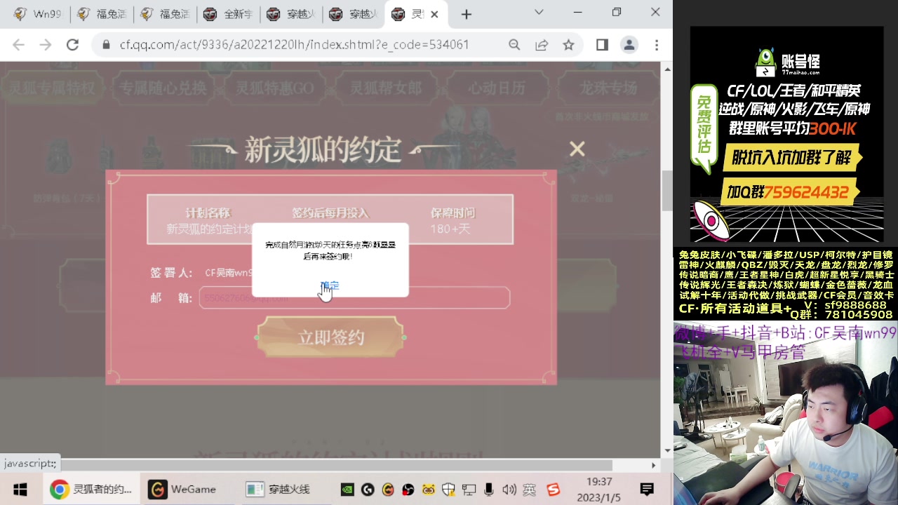Switch to the 全新 browser tab
This screenshot has width=898, height=505.
click(x=228, y=14)
